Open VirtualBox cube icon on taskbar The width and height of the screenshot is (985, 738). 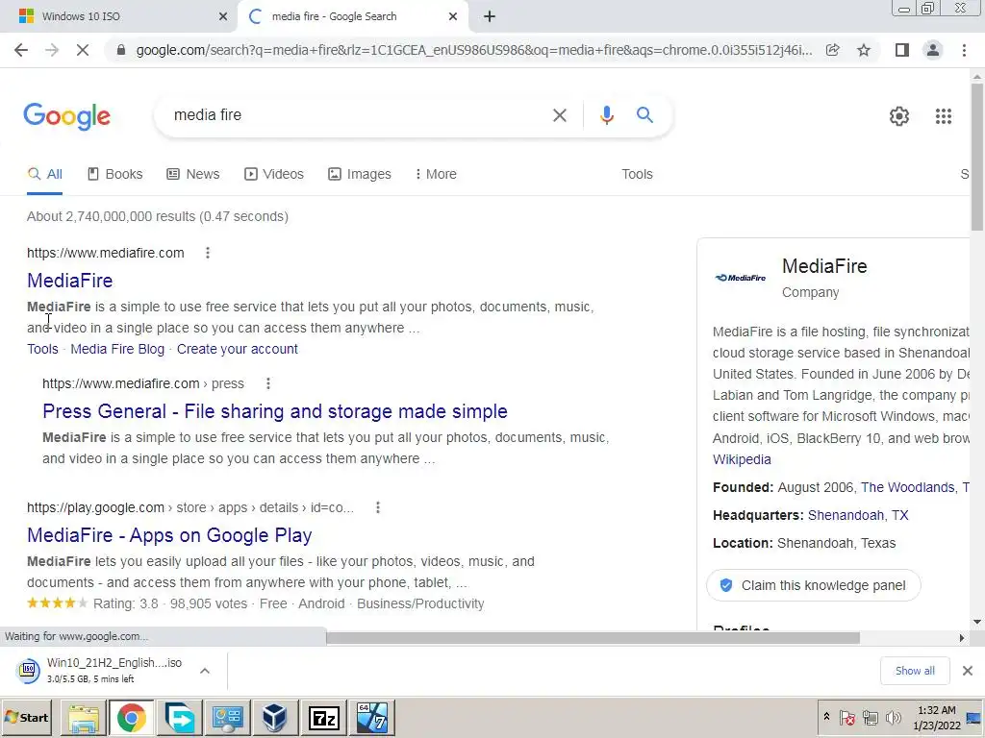(x=274, y=718)
